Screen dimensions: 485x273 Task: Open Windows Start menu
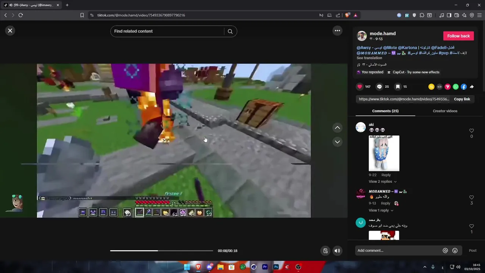(187, 267)
